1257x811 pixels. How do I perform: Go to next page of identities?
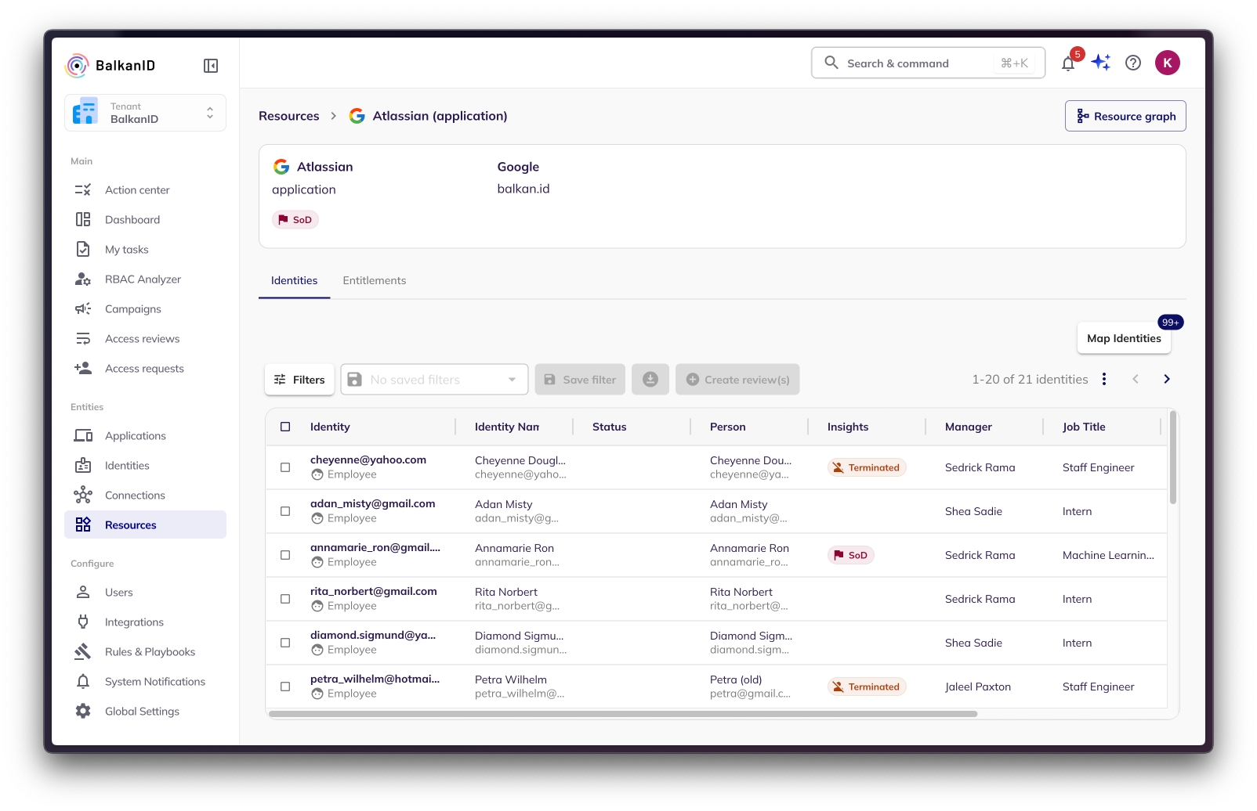point(1167,380)
